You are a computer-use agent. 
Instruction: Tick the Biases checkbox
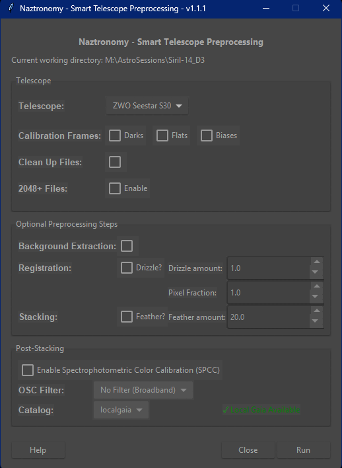(x=207, y=136)
